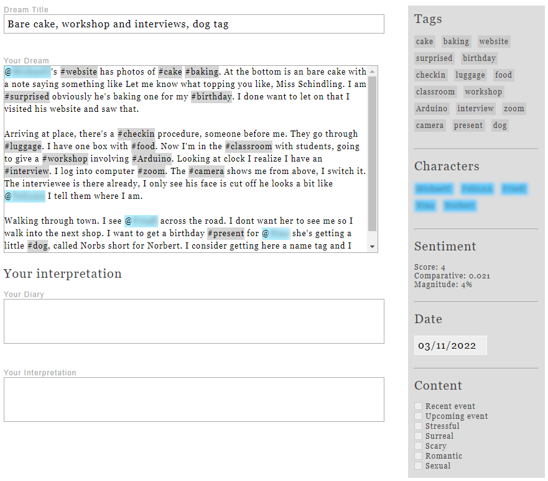Viewport: 548px width, 481px height.
Task: Enable the Upcoming event checkbox
Action: click(419, 416)
